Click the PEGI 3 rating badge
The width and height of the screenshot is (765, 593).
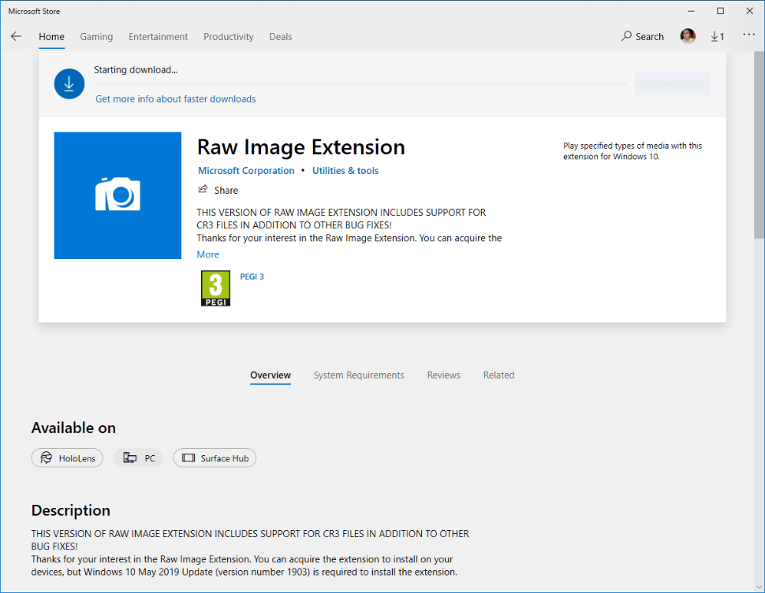(215, 288)
